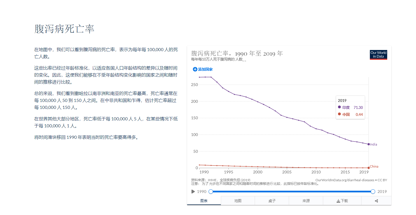This screenshot has height=215, width=416.
Task: Click the blue timeline track middle
Action: pyautogui.click(x=292, y=192)
